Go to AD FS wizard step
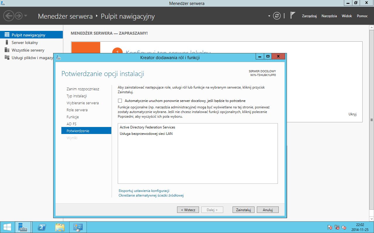 point(72,124)
